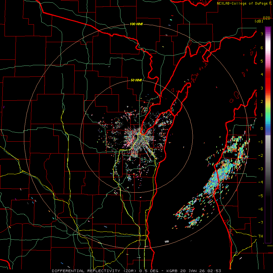Click scale value "-4" on the legend
Viewport: 273px width, 273px height.
[261, 182]
